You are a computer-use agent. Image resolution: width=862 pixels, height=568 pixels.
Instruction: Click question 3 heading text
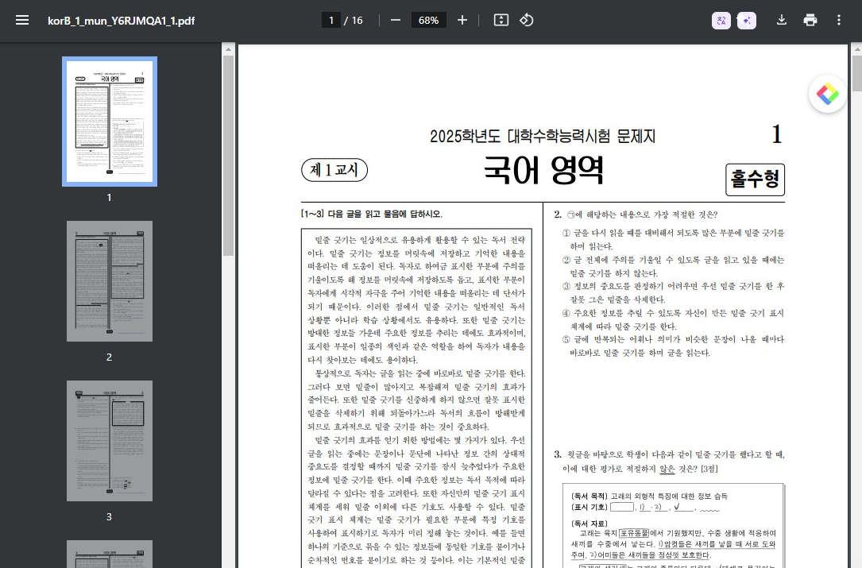tap(669, 462)
